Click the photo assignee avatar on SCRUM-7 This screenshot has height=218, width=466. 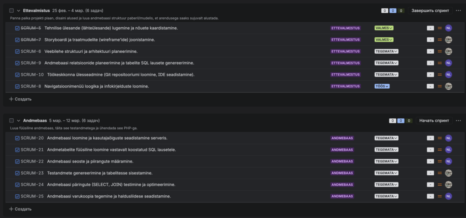tap(448, 40)
